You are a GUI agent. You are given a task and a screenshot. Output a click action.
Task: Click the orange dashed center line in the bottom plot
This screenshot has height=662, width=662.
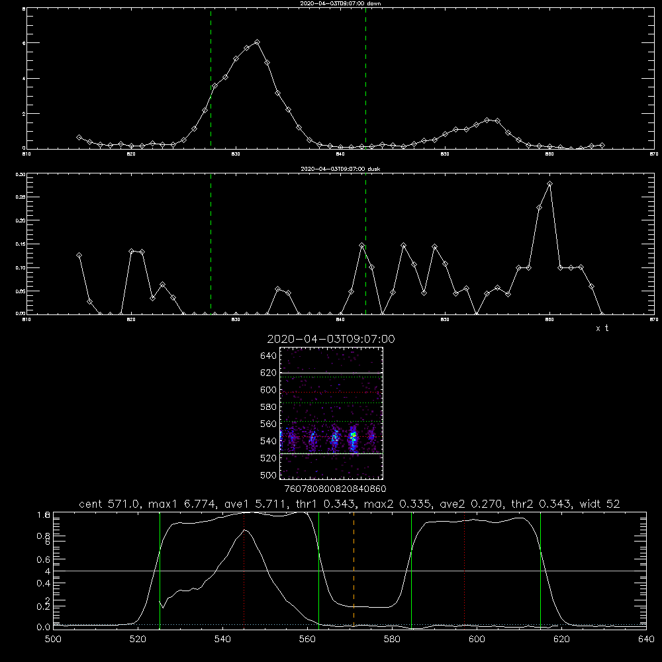point(354,571)
